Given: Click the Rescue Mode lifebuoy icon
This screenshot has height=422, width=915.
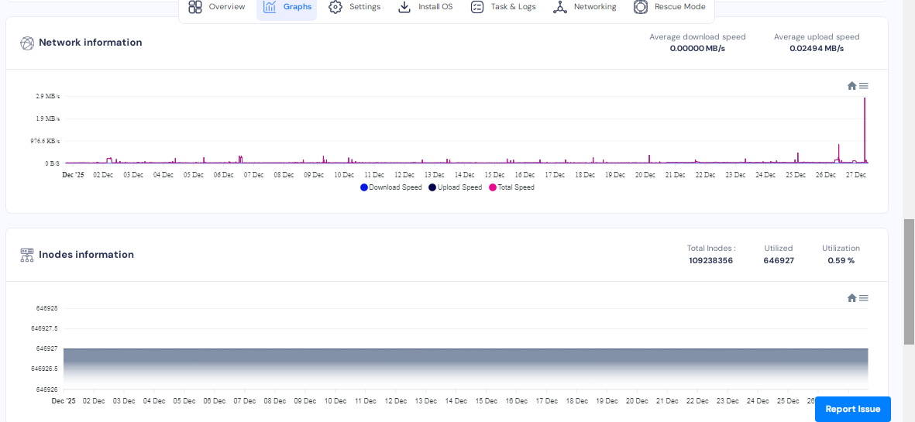Looking at the screenshot, I should (641, 7).
